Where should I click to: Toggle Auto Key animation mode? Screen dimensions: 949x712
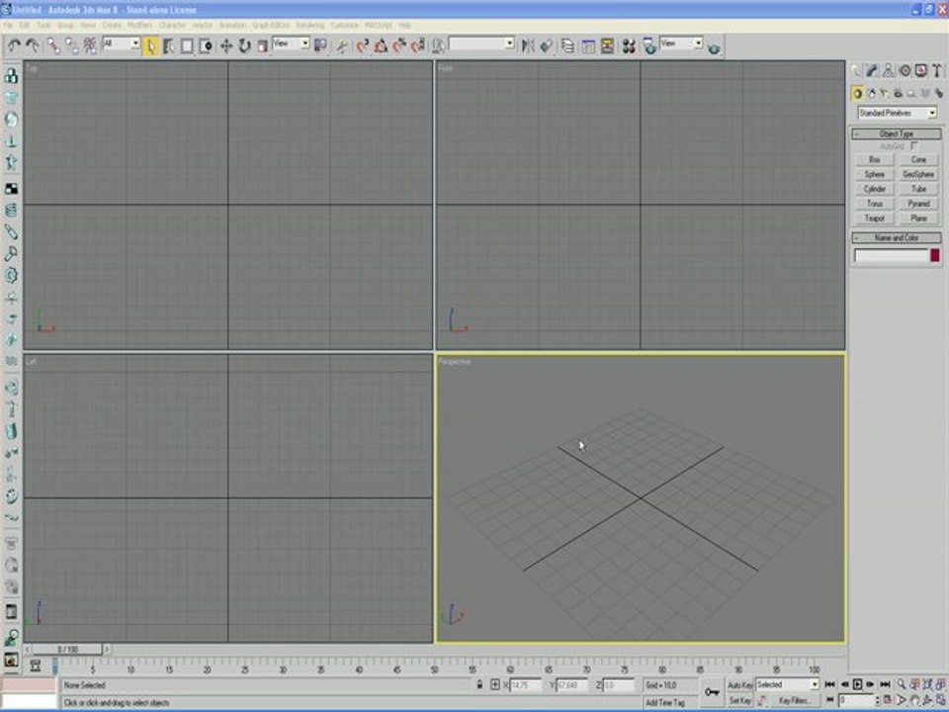coord(739,685)
